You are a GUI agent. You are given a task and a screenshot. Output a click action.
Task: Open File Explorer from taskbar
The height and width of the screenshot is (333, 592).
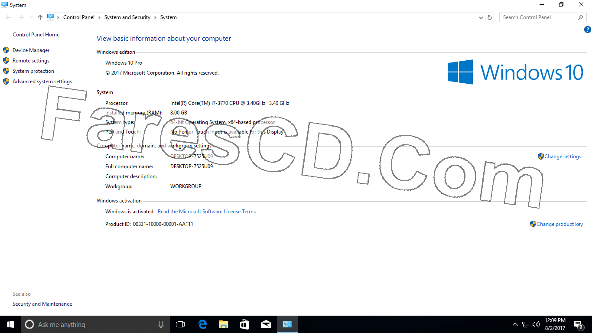pos(223,324)
